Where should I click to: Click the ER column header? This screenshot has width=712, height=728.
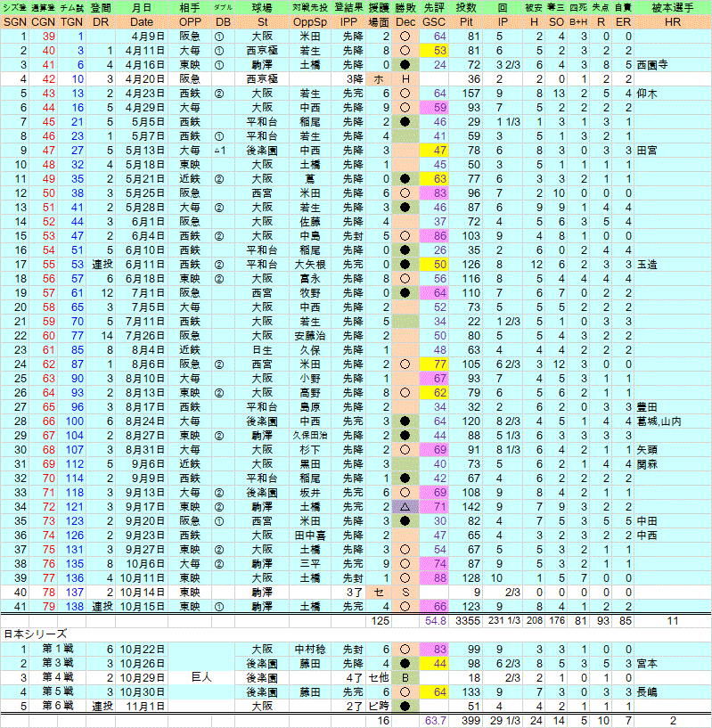(623, 21)
